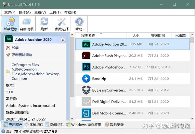Click the Au icon in details panel header
This screenshot has height=134, width=195.
click(x=9, y=39)
